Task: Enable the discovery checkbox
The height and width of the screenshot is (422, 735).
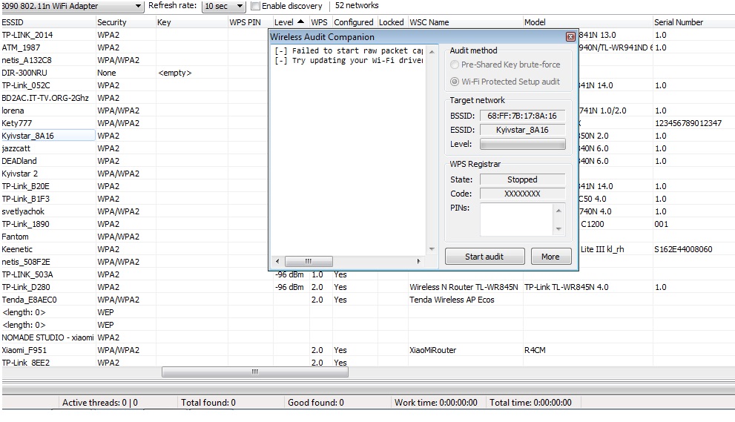Action: click(255, 6)
